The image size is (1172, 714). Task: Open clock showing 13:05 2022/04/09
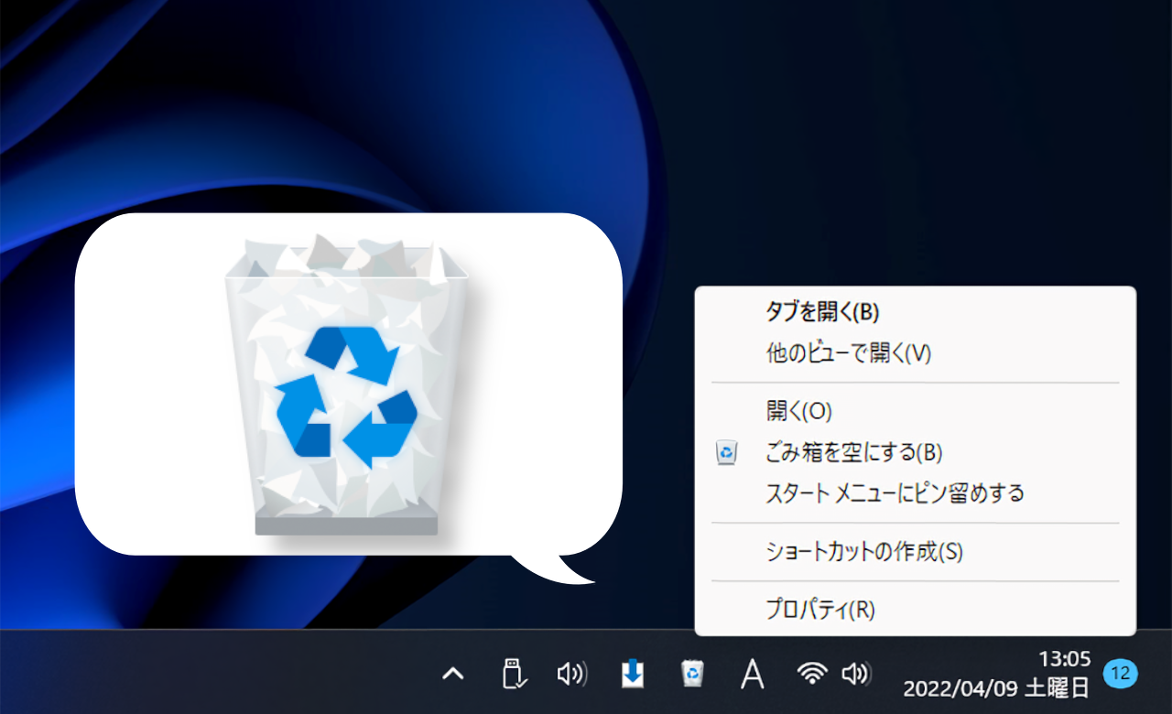click(x=996, y=673)
